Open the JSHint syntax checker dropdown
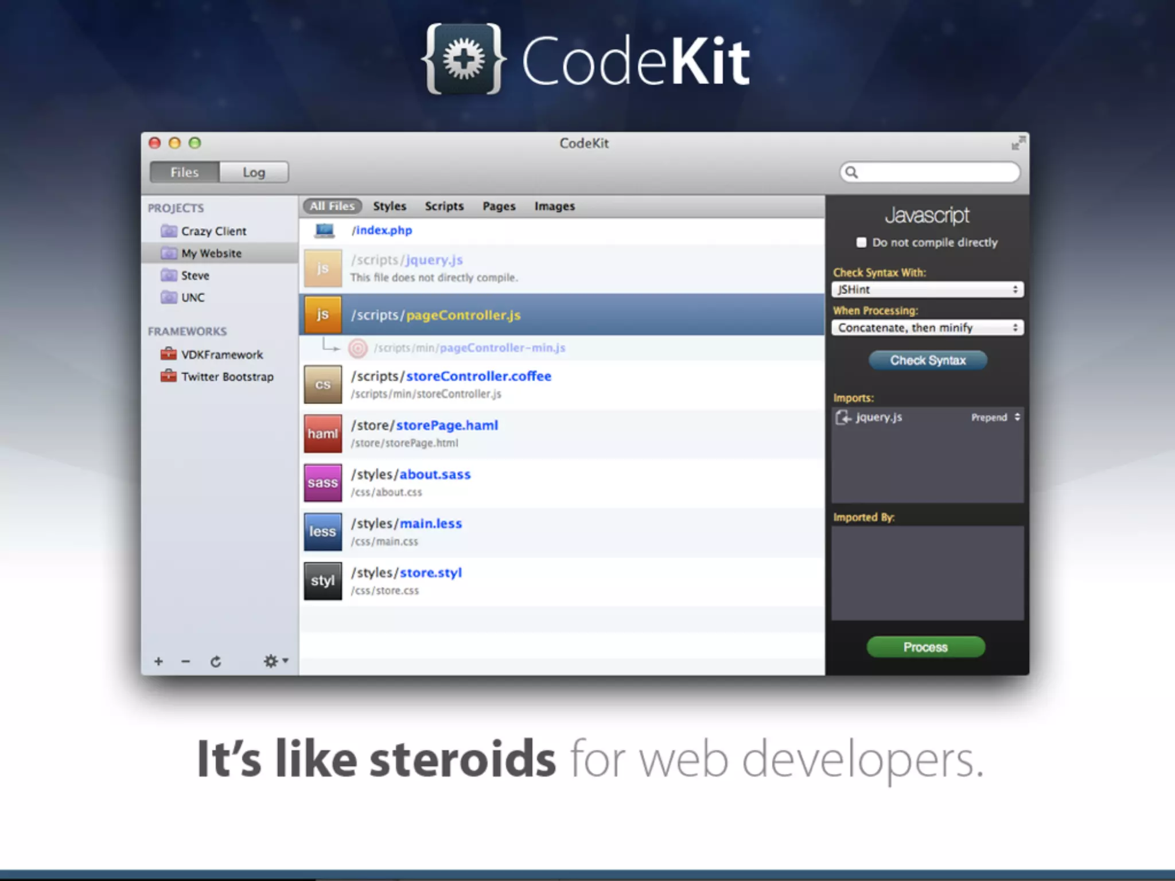 (x=927, y=290)
